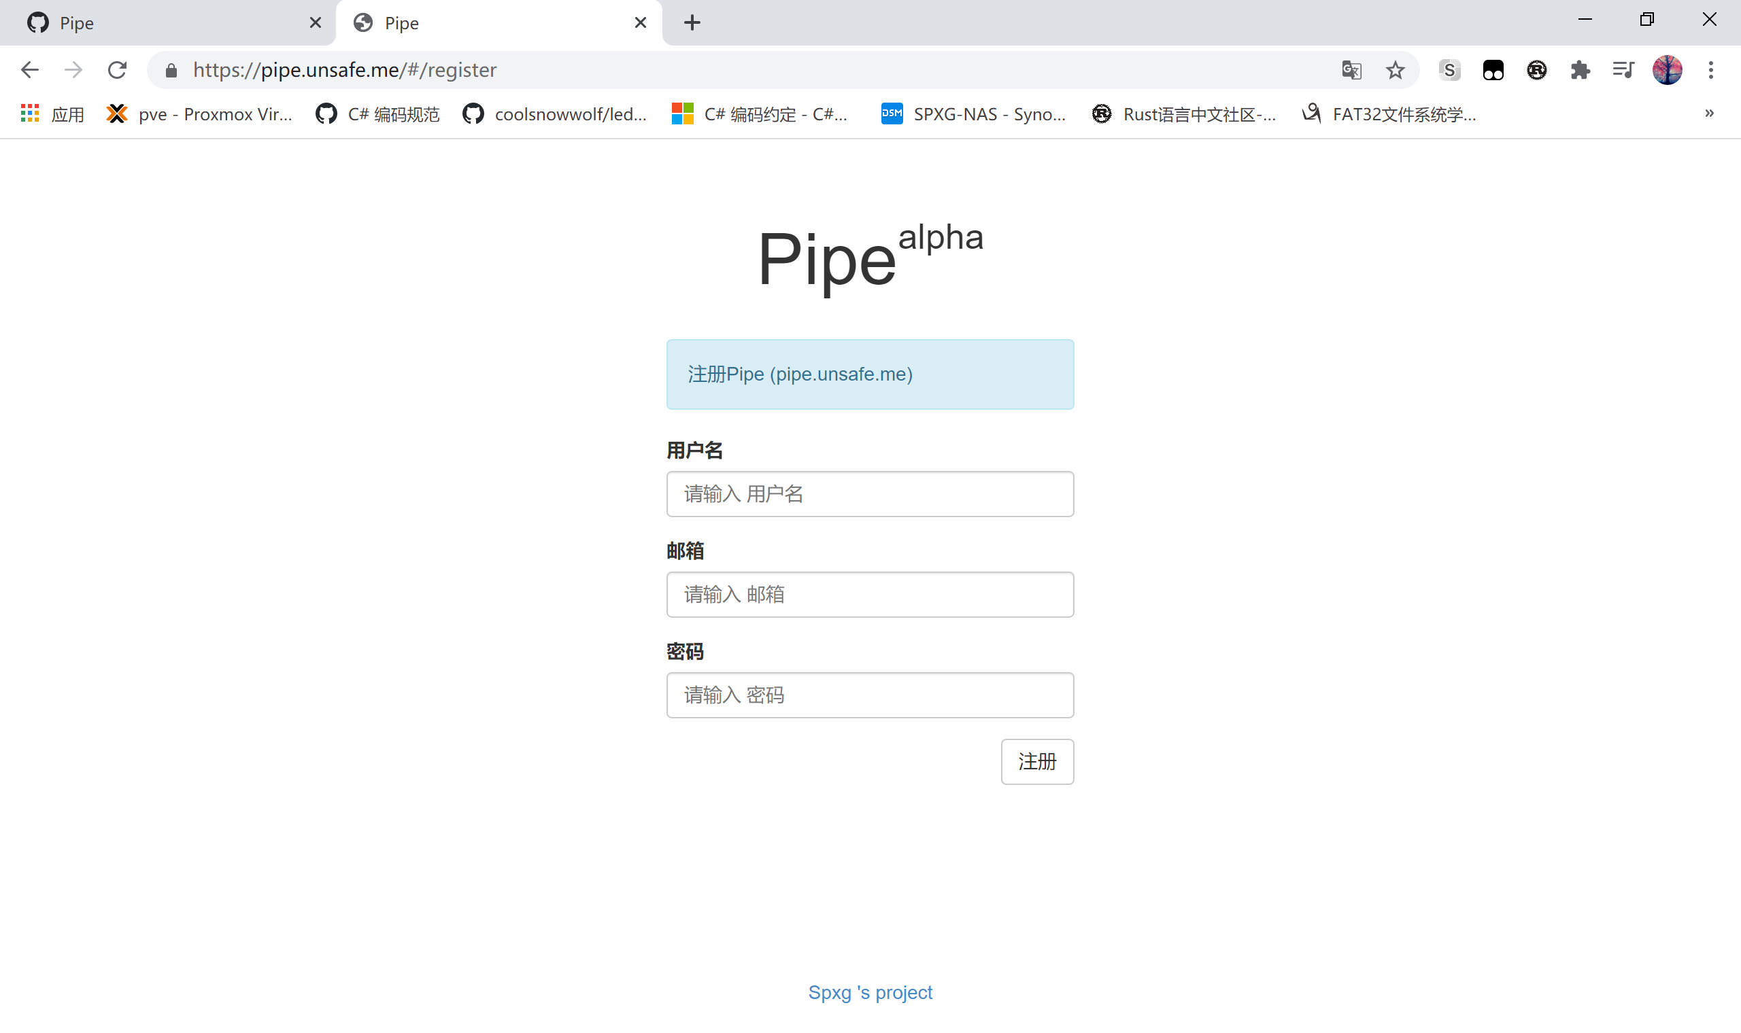
Task: Open the pve Proxmox bookmark
Action: point(200,114)
